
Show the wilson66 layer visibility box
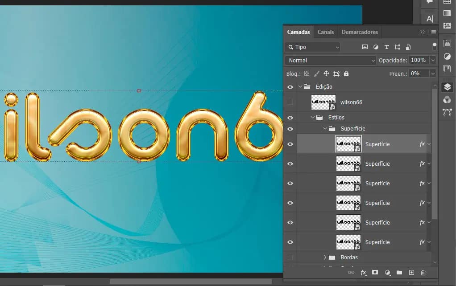290,102
